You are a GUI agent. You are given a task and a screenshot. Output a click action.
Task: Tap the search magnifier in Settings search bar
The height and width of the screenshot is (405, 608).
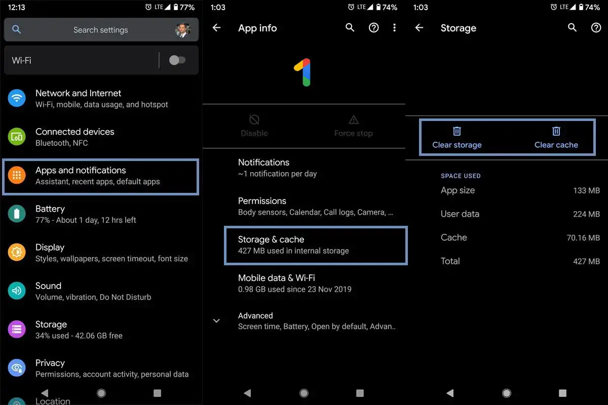(x=16, y=30)
